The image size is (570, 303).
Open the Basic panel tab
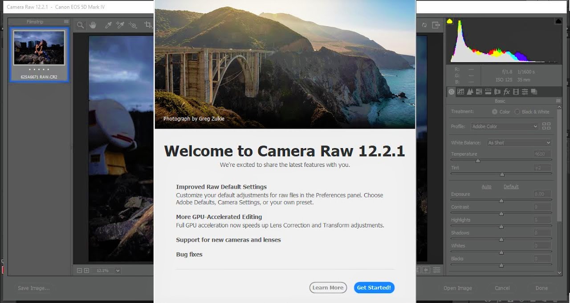[x=452, y=92]
